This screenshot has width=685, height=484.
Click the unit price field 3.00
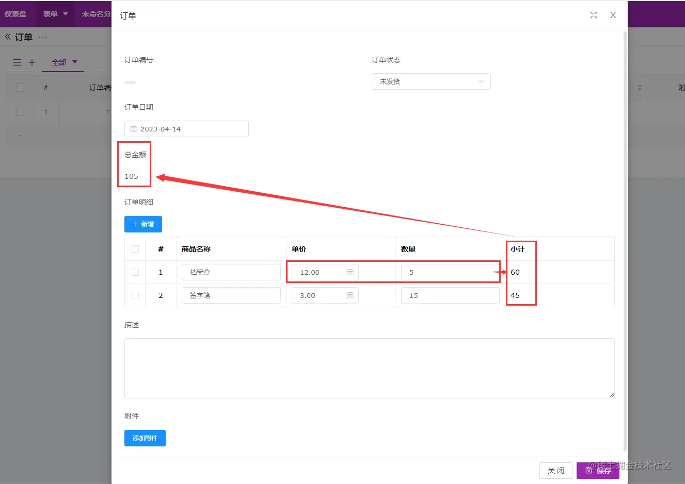[x=325, y=295]
